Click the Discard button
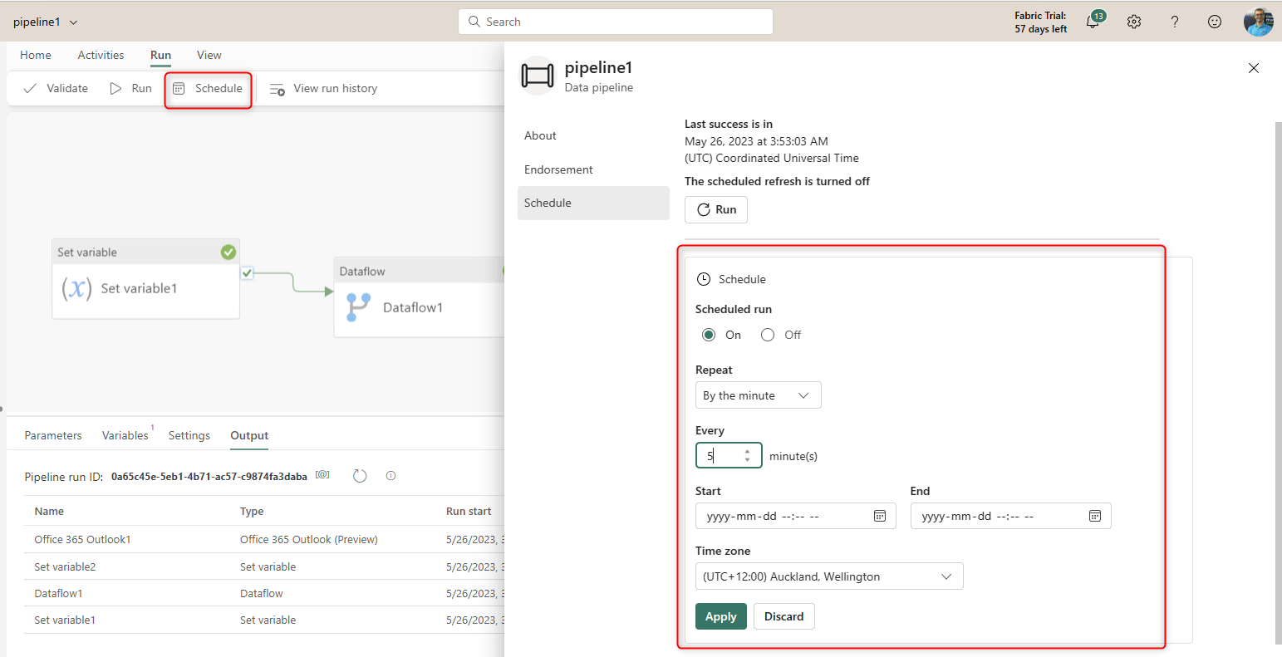1282x657 pixels. point(783,616)
